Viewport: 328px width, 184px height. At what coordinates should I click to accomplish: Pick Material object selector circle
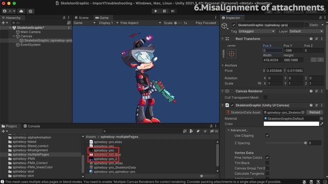click(x=321, y=119)
